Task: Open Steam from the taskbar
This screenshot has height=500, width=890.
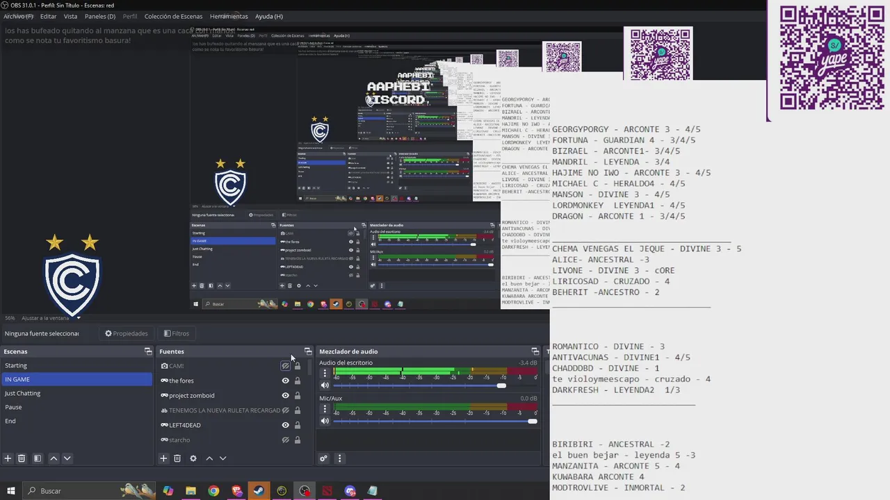Action: (x=259, y=491)
